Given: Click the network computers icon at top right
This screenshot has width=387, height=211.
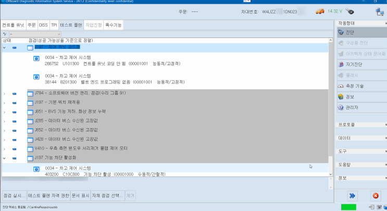Looking at the screenshot, I should (x=380, y=11).
